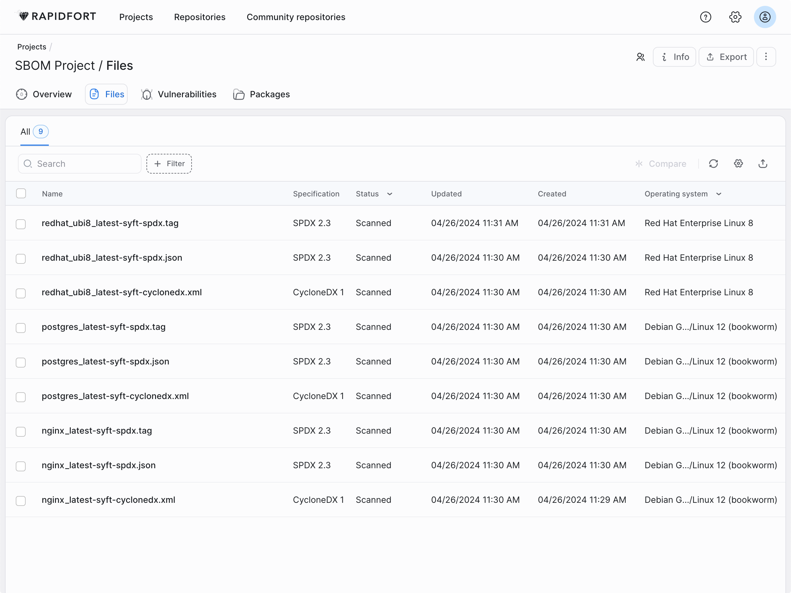Switch to the Overview tab
This screenshot has width=791, height=593.
point(44,94)
